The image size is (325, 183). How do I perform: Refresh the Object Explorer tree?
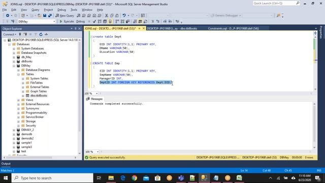[x=41, y=35]
